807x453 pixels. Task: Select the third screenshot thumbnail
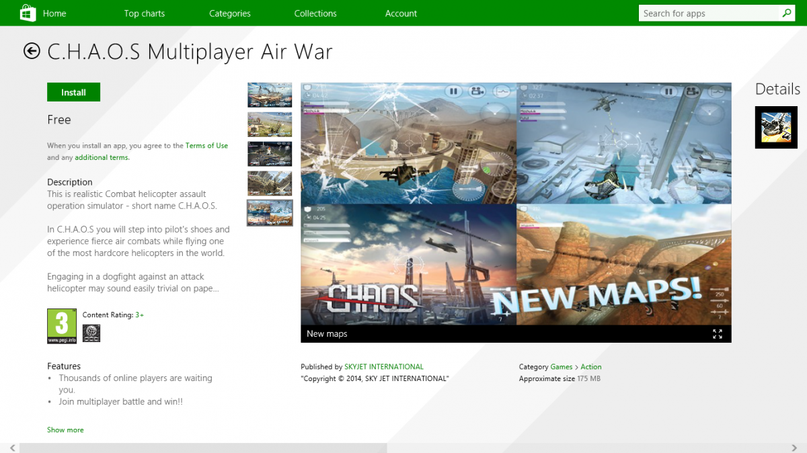[x=270, y=154]
